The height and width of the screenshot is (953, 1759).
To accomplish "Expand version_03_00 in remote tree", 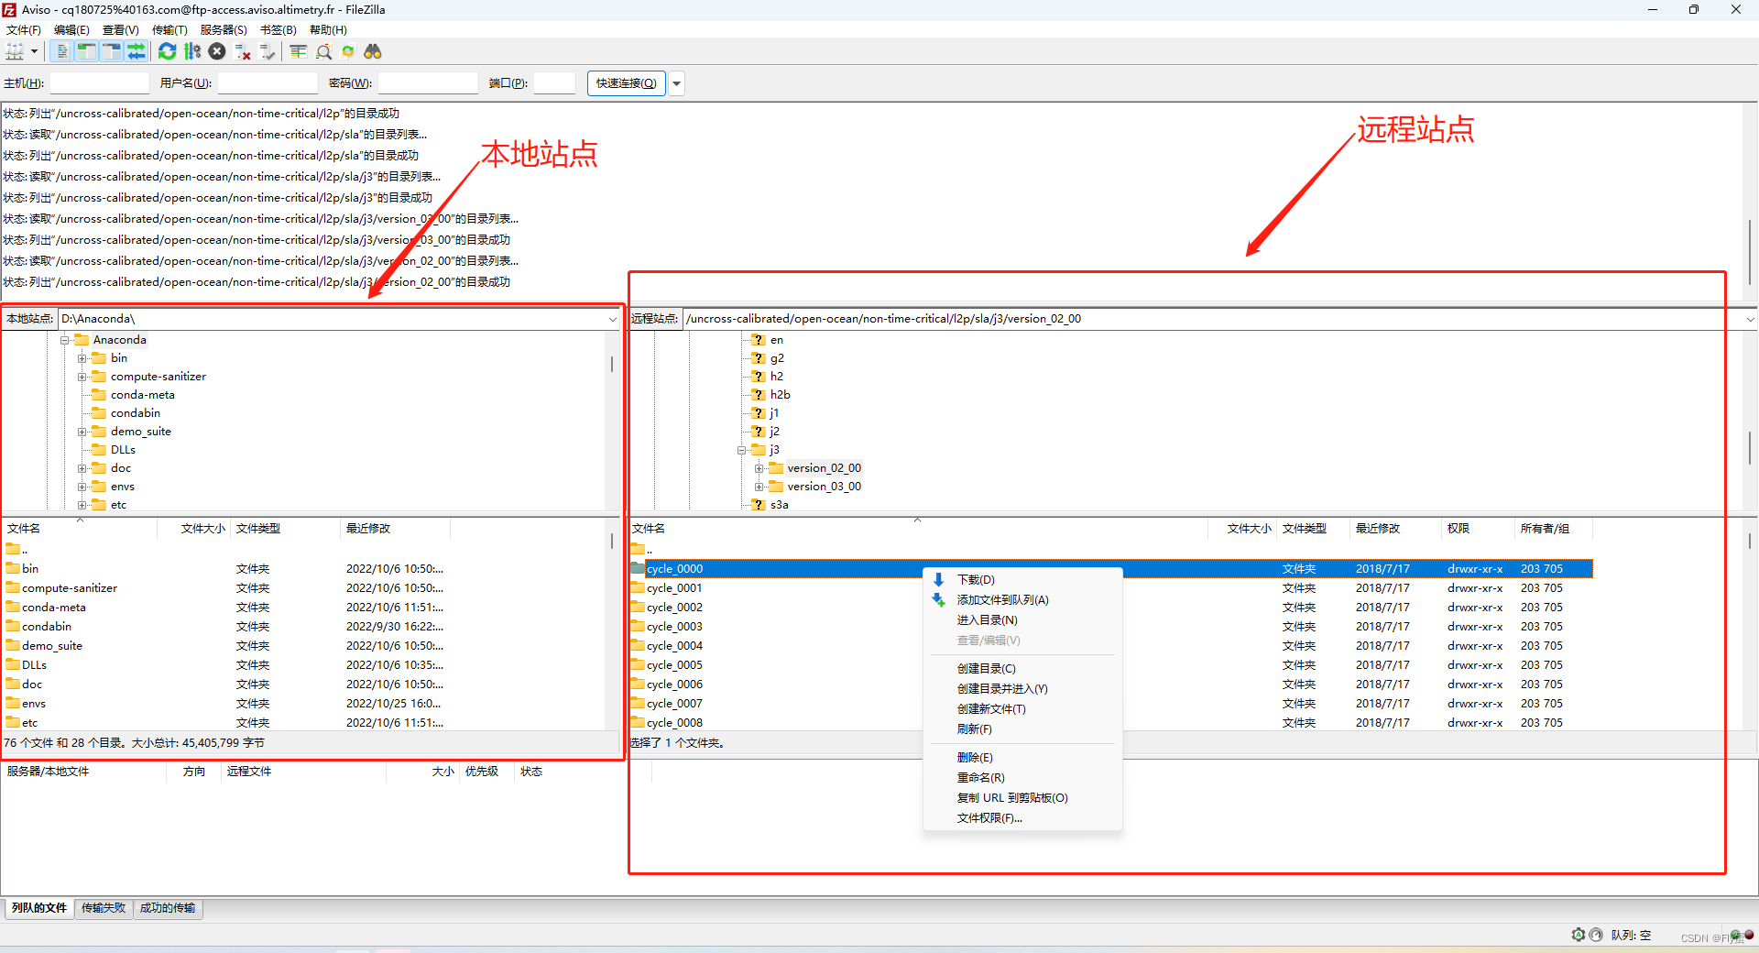I will coord(759,487).
